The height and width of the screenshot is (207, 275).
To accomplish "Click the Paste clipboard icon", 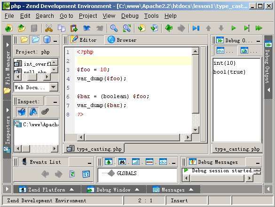I will point(74,28).
